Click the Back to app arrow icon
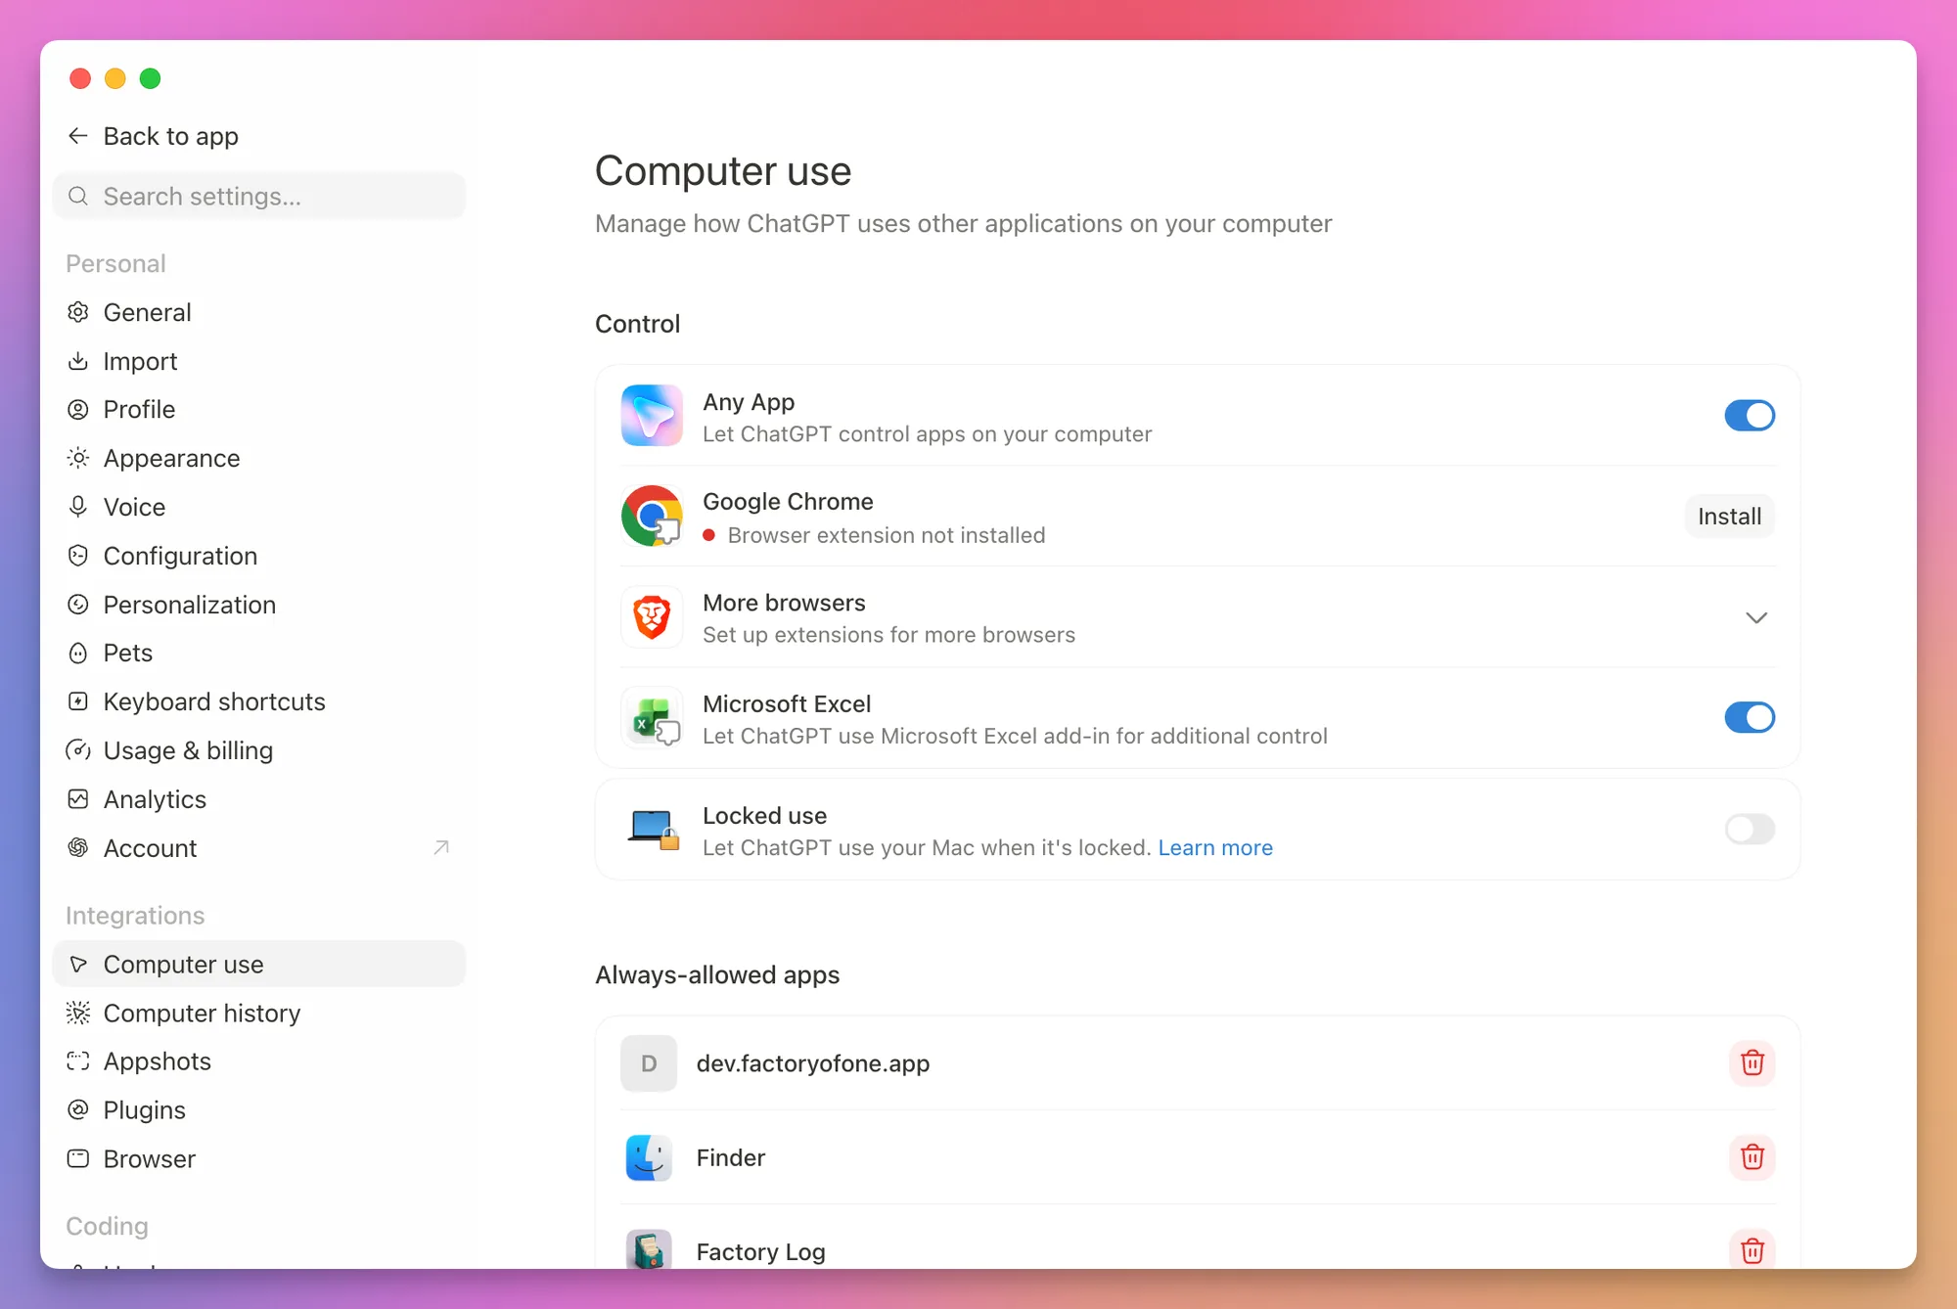The height and width of the screenshot is (1309, 1957). coord(78,136)
